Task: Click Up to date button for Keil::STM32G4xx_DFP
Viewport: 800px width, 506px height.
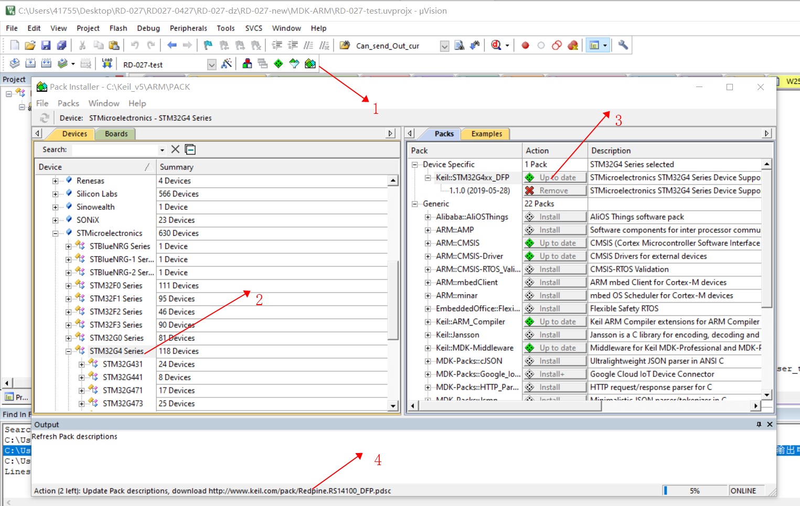Action: pos(554,177)
